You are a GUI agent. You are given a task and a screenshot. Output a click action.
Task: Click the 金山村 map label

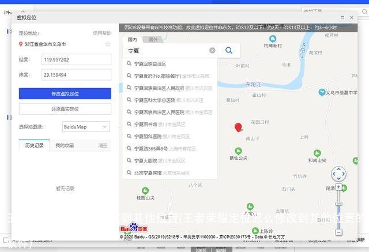point(259,95)
